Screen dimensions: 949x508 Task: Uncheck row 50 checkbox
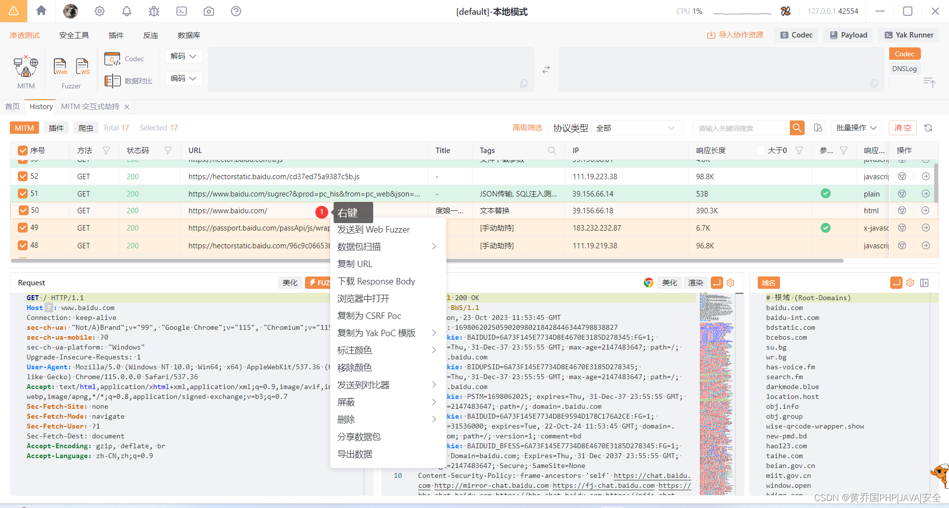point(23,210)
